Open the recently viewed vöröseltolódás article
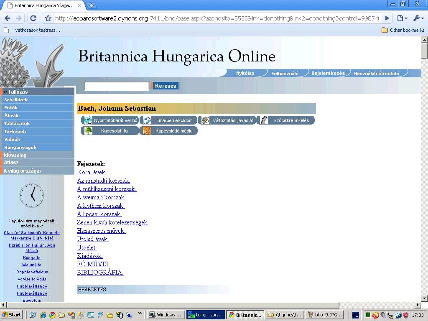The width and height of the screenshot is (428, 321). click(x=32, y=279)
